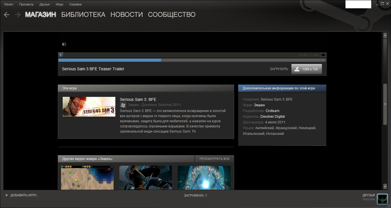
Task: Open the Друзья menu
Action: (44, 4)
